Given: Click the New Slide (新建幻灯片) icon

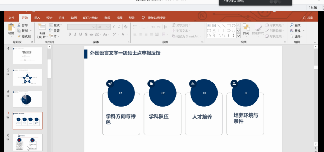Looking at the screenshot, I should pos(42,27).
